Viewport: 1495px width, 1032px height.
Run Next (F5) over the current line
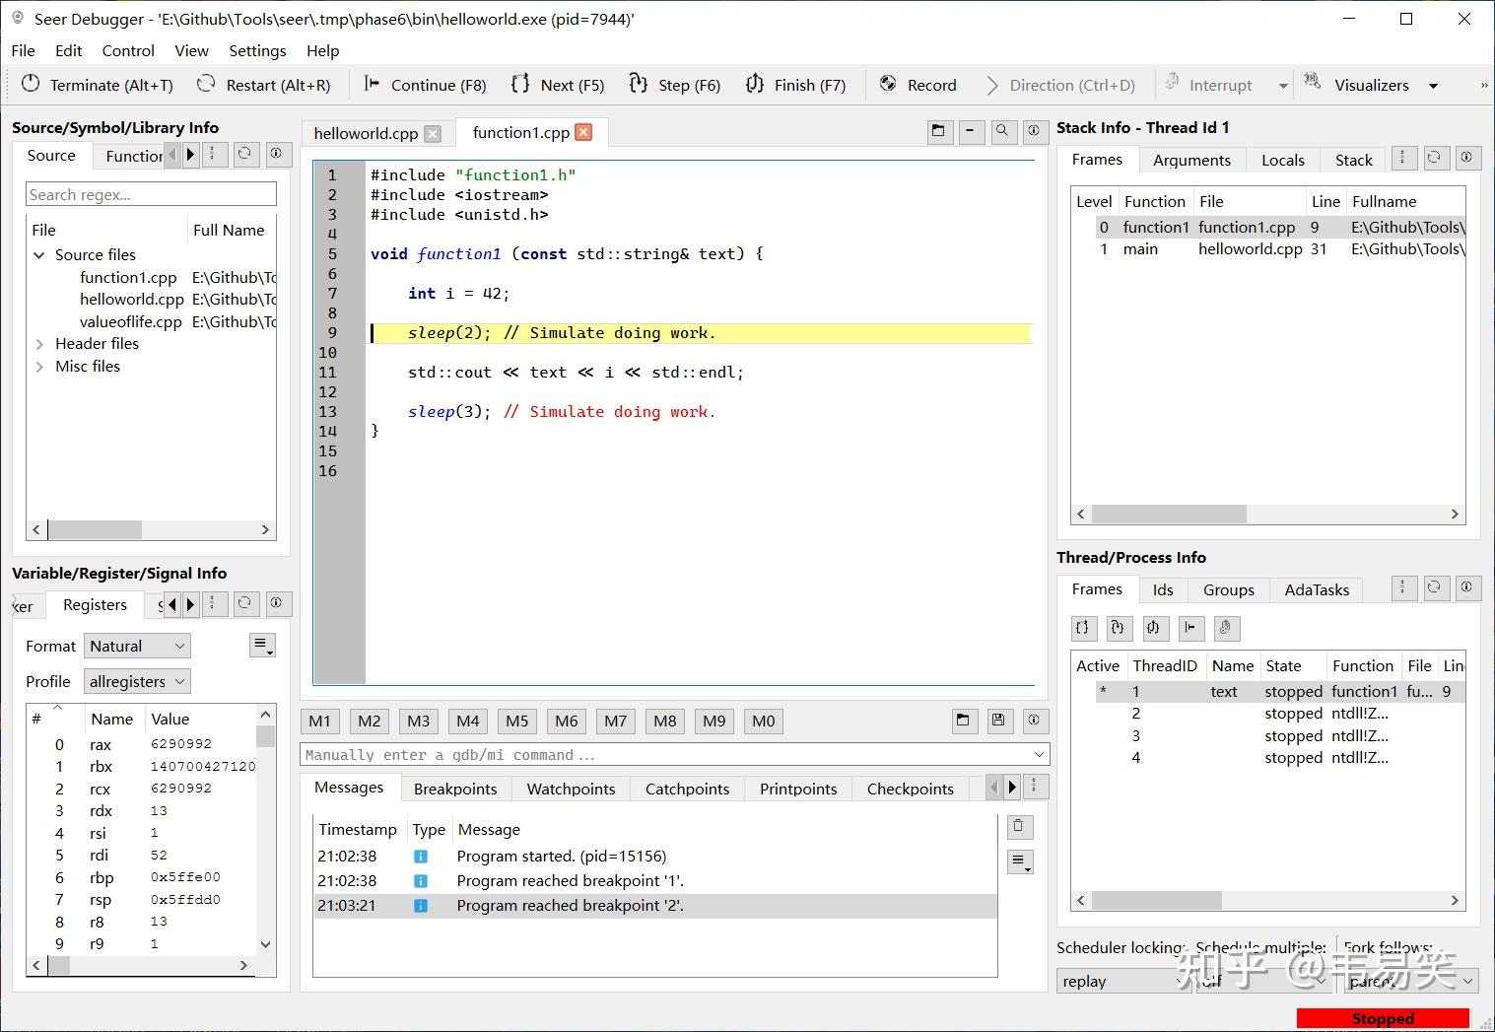(x=557, y=85)
